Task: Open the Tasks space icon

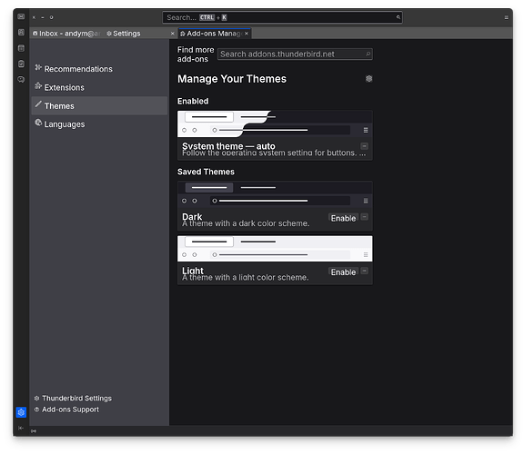Action: coord(21,64)
